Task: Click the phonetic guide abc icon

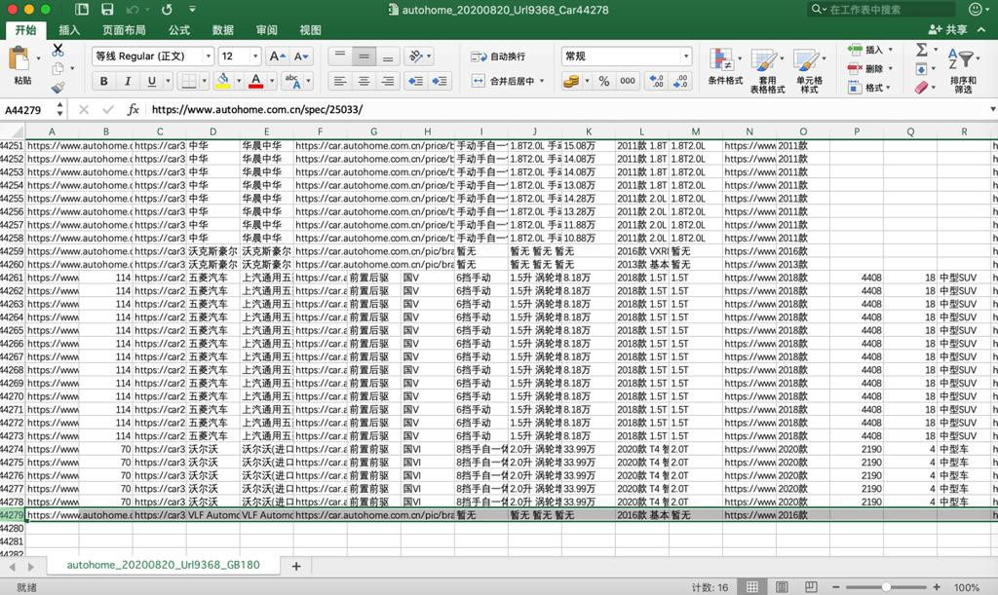Action: point(292,81)
